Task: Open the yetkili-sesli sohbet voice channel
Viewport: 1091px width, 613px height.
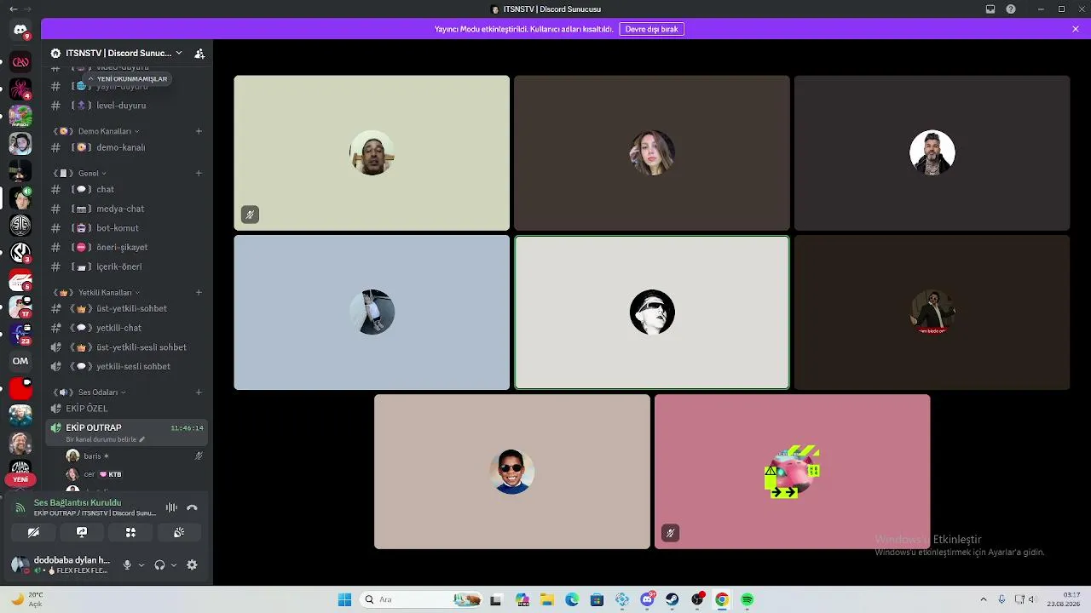Action: click(126, 366)
